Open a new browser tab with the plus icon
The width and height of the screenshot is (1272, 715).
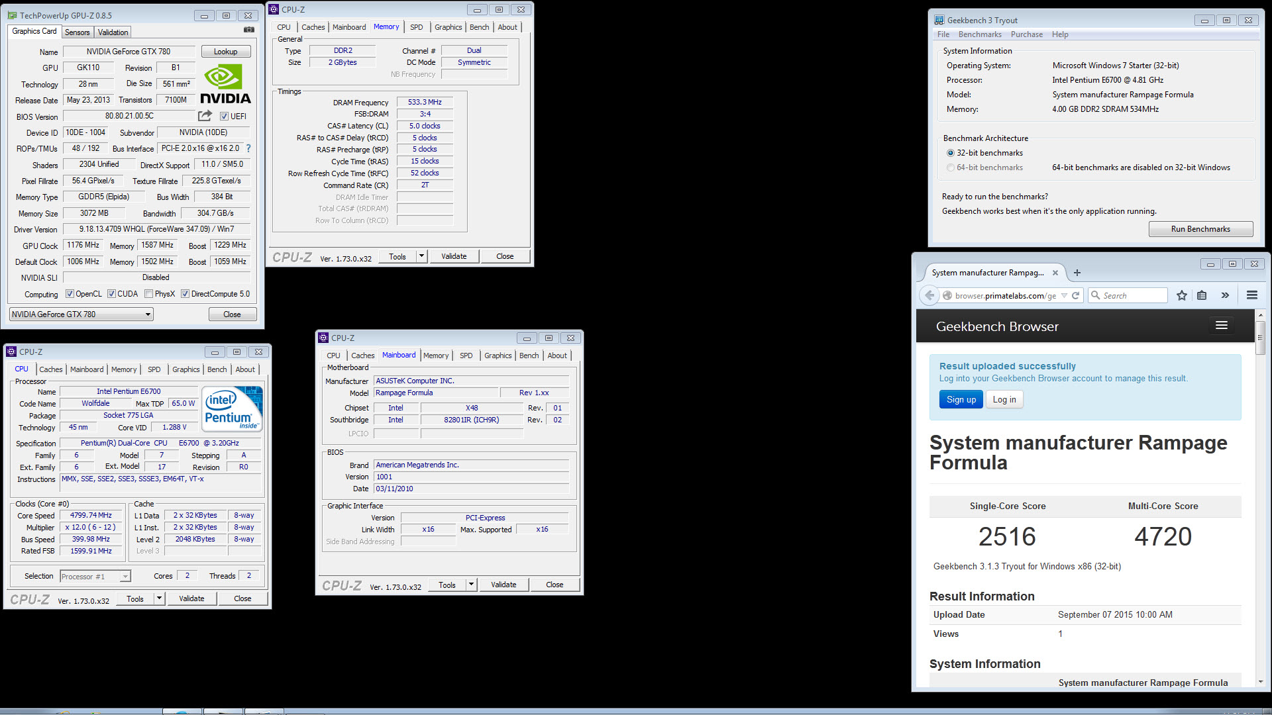(x=1077, y=273)
